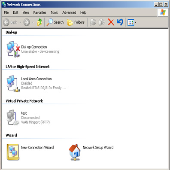Image resolution: width=170 pixels, height=170 pixels.
Task: Click the 'New Connection Wizard' label
Action: [x=37, y=148]
